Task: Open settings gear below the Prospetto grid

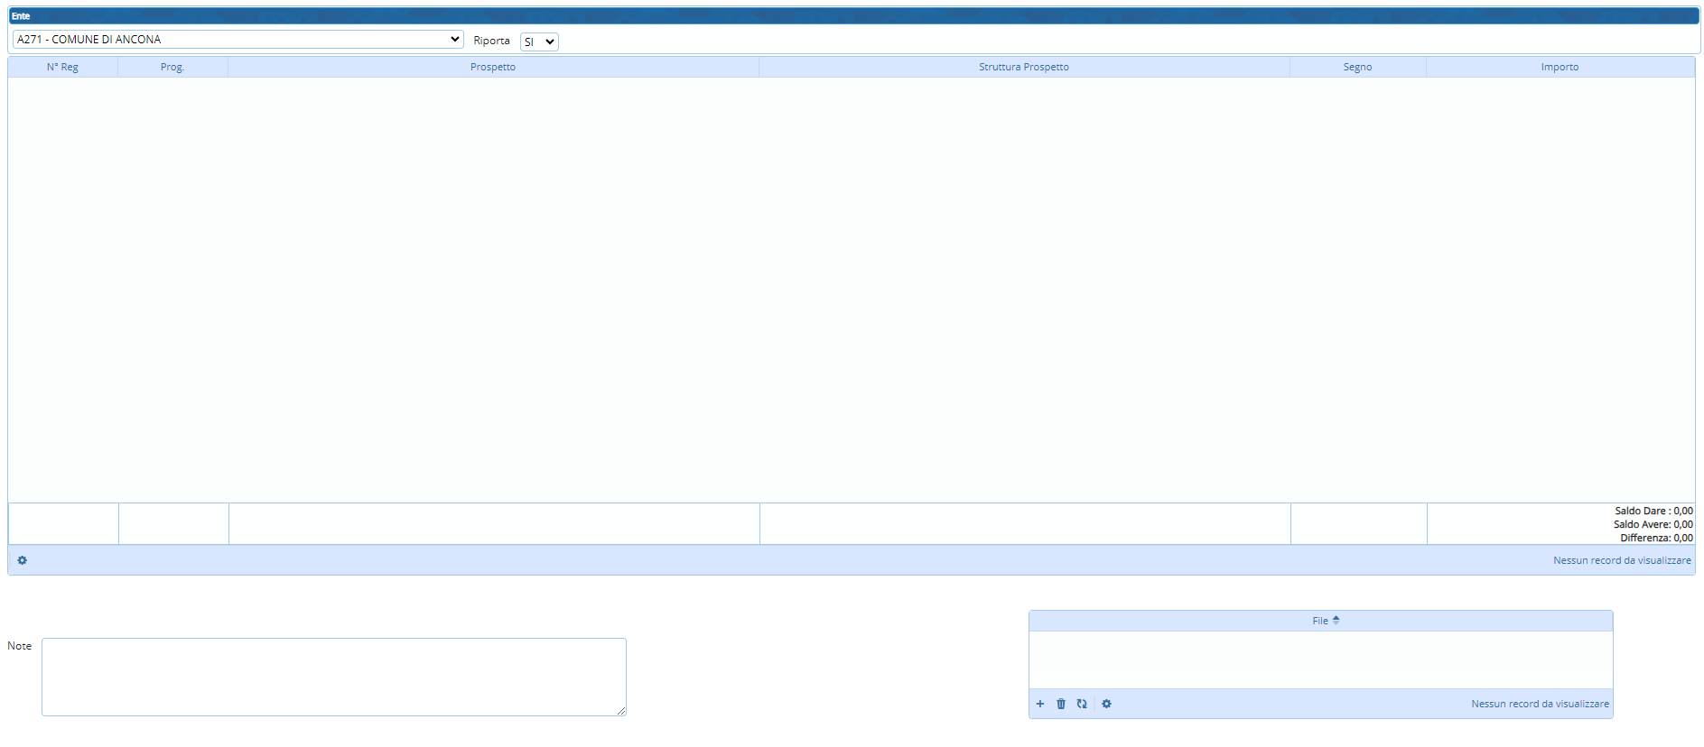Action: [23, 560]
